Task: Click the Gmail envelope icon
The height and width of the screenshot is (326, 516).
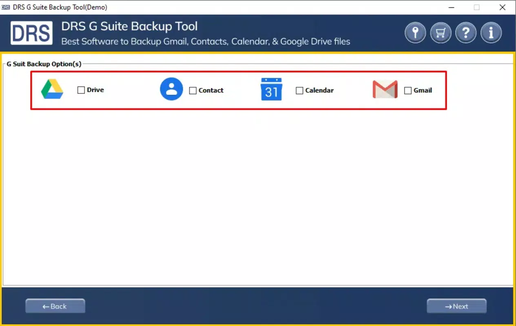Action: click(x=385, y=90)
